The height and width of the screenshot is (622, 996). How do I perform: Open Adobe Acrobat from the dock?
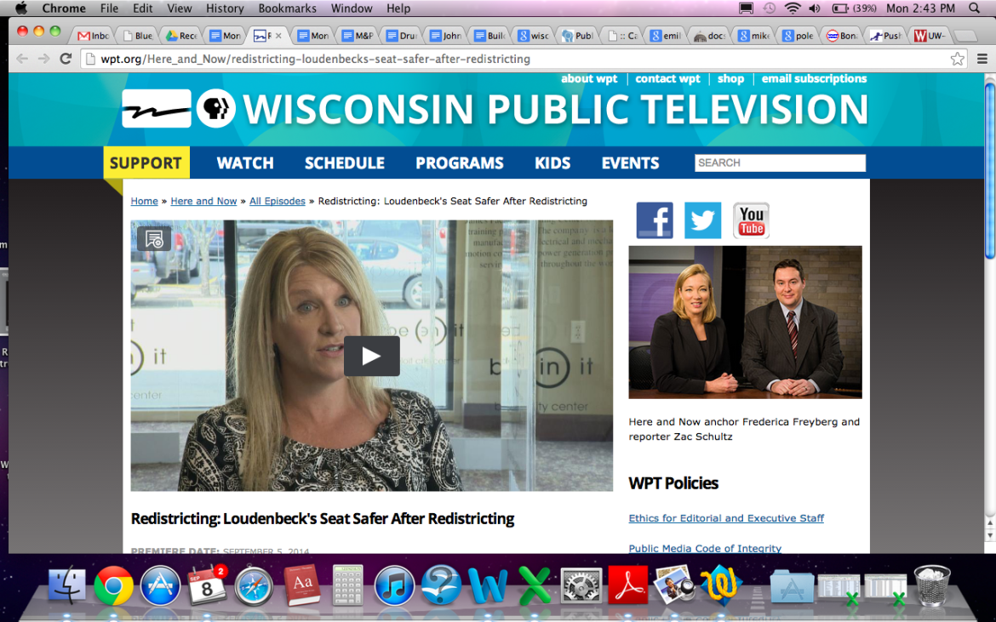(x=628, y=585)
